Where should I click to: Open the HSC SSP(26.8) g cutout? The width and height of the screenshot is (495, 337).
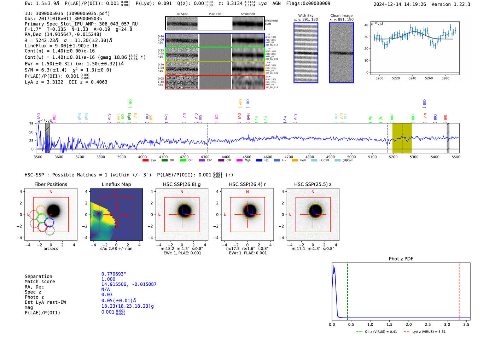[x=182, y=215]
